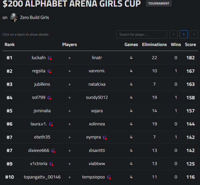Viewport: 200px width, 185px height.
Task: Select player topangattv_00146
Action: click(42, 177)
